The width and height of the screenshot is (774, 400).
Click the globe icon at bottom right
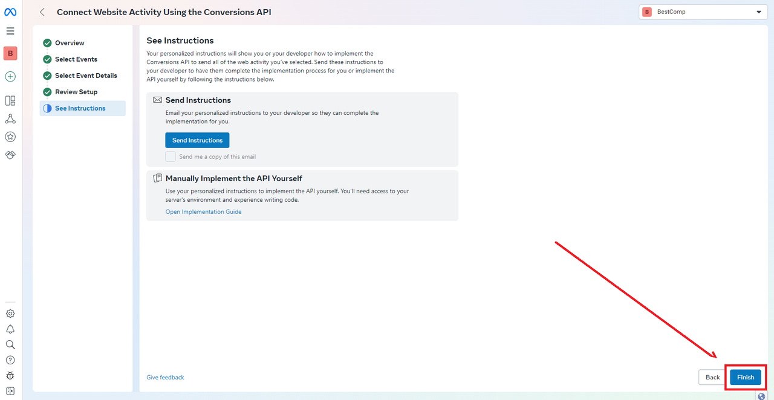click(x=761, y=396)
